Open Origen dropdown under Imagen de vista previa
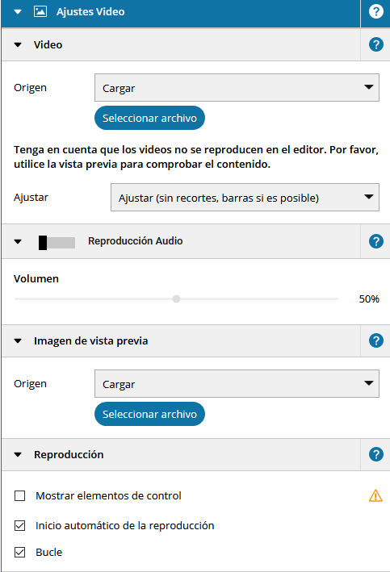Image resolution: width=390 pixels, height=572 pixels. pos(237,383)
